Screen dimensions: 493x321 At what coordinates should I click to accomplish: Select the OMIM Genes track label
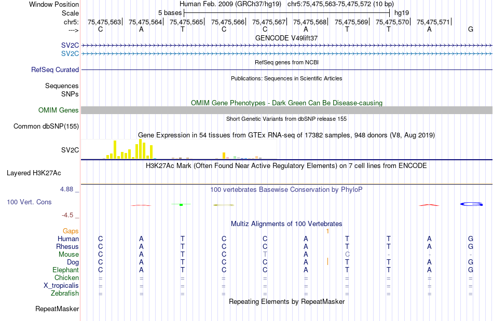point(58,110)
